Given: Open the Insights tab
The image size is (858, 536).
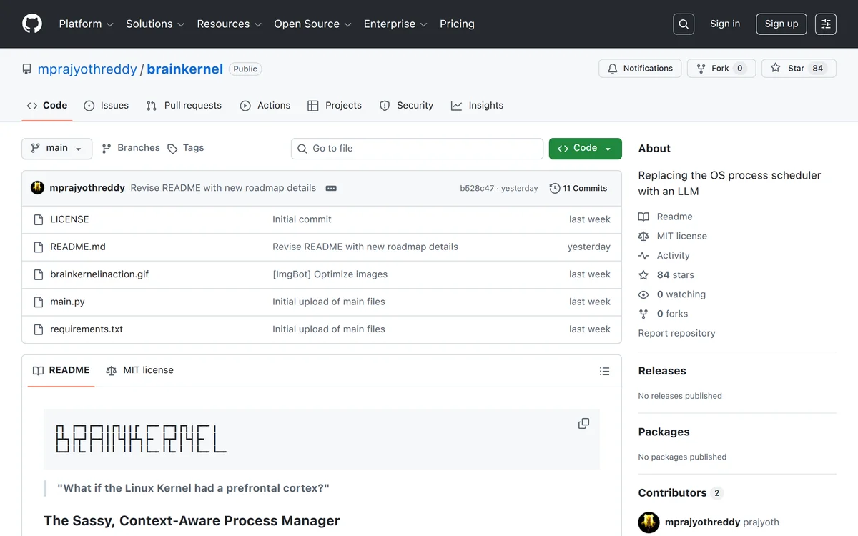Looking at the screenshot, I should click(477, 105).
